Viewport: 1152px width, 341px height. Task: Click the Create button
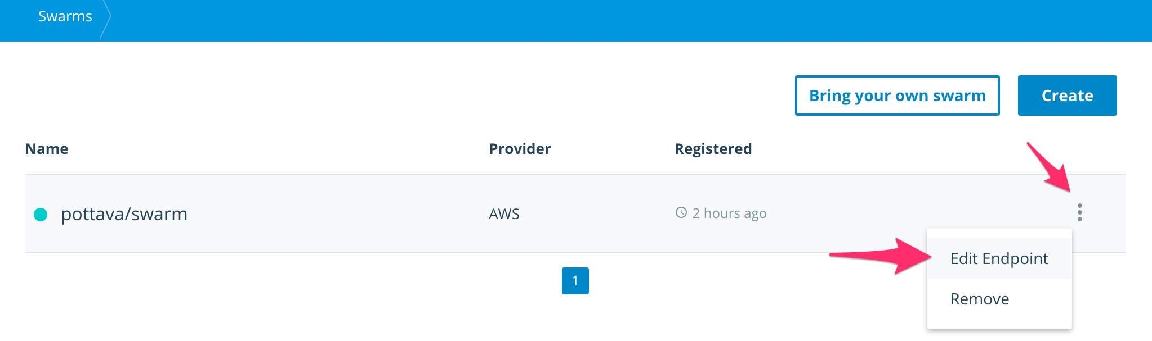pyautogui.click(x=1067, y=96)
